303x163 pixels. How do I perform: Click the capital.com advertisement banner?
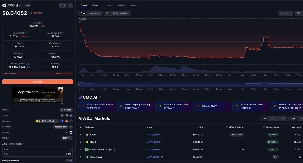[x=38, y=94]
